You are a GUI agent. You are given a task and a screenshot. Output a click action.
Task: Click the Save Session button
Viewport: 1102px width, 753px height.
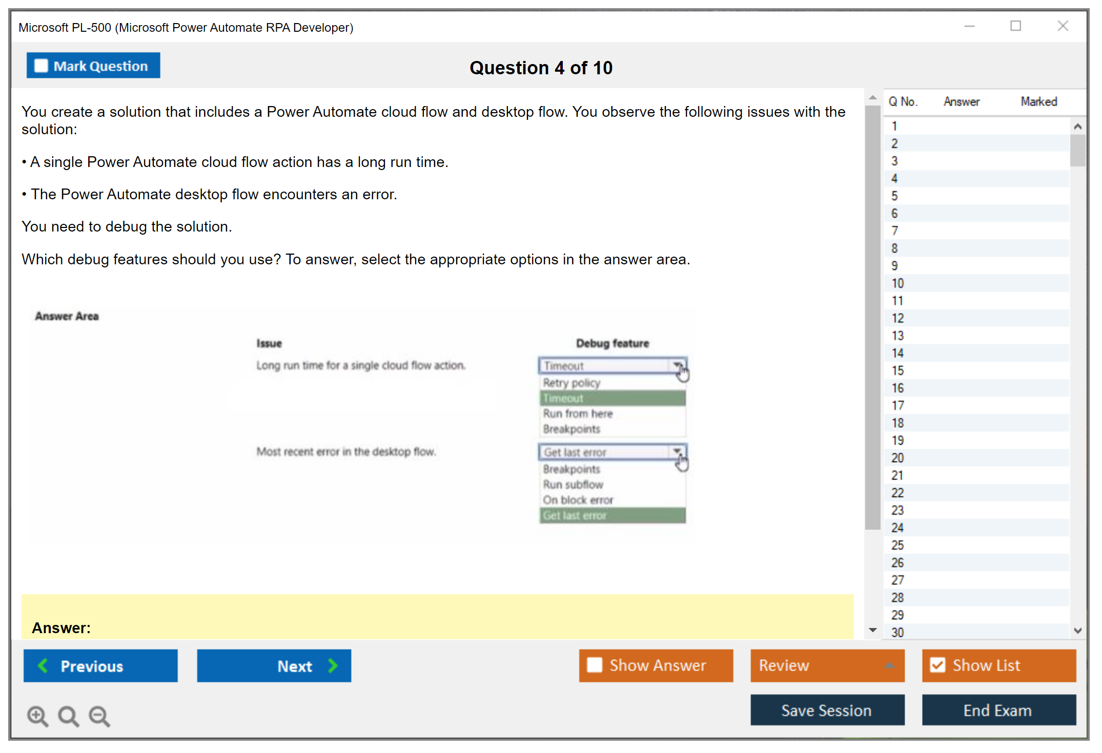827,710
